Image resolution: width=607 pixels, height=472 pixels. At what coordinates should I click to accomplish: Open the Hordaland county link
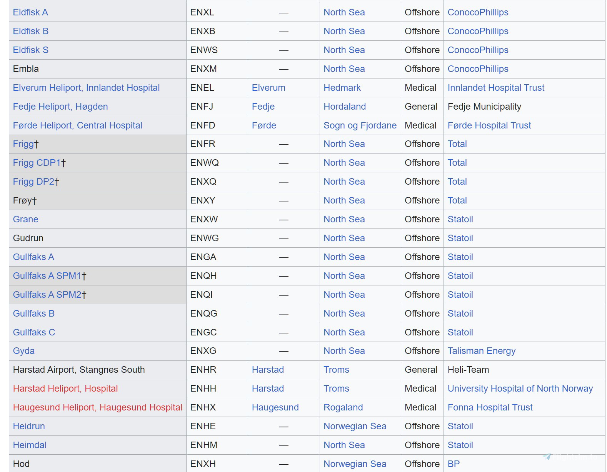pyautogui.click(x=345, y=107)
